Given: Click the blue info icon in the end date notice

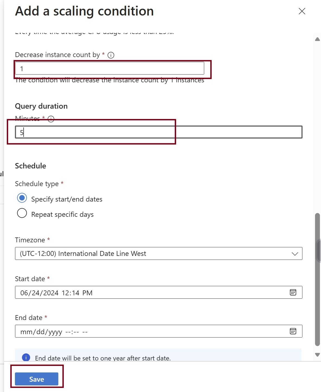Looking at the screenshot, I should pyautogui.click(x=26, y=357).
